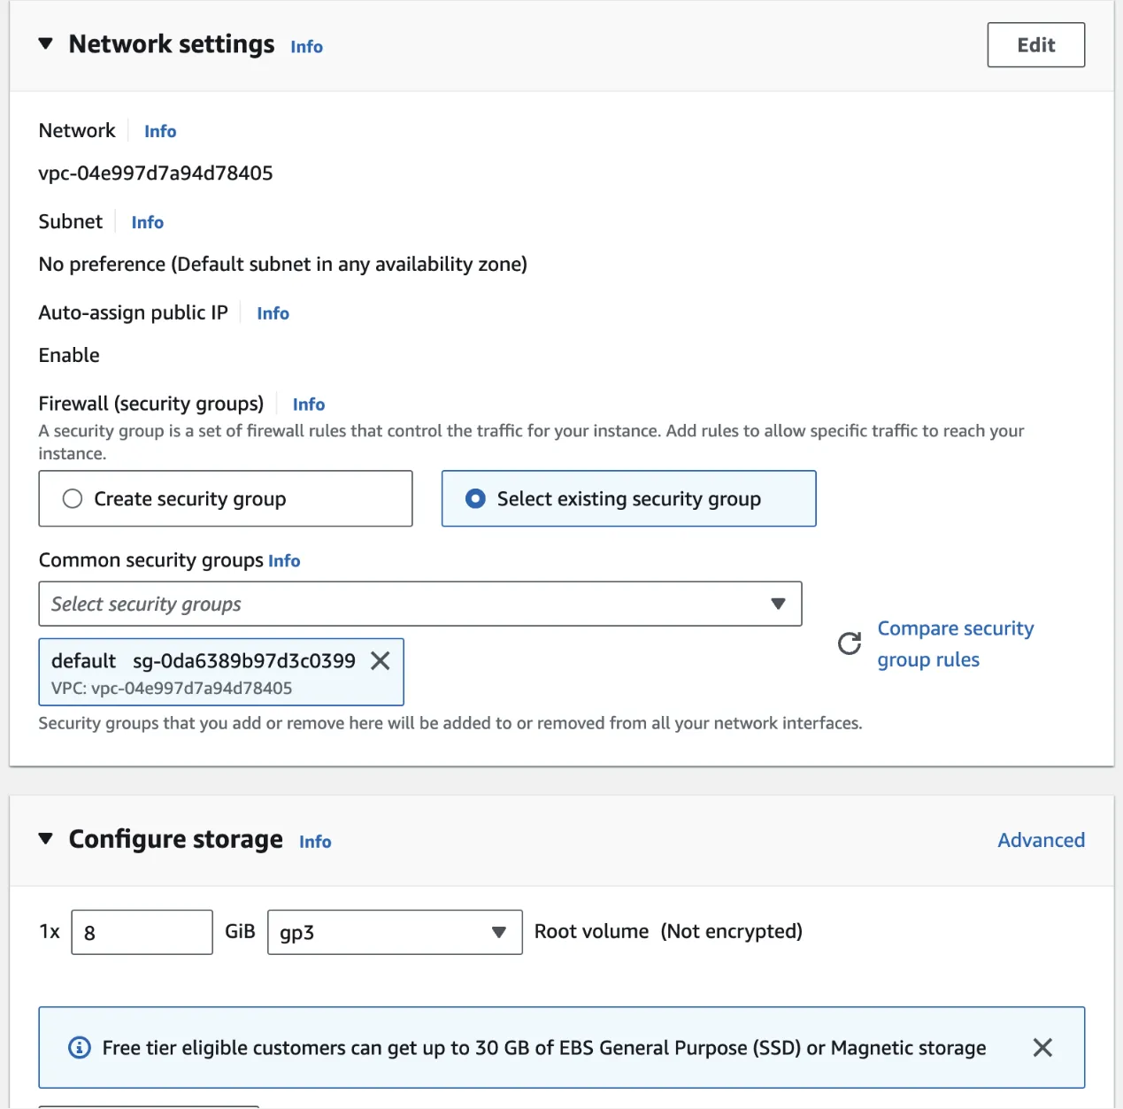Click the Edit button for network settings

coord(1035,44)
